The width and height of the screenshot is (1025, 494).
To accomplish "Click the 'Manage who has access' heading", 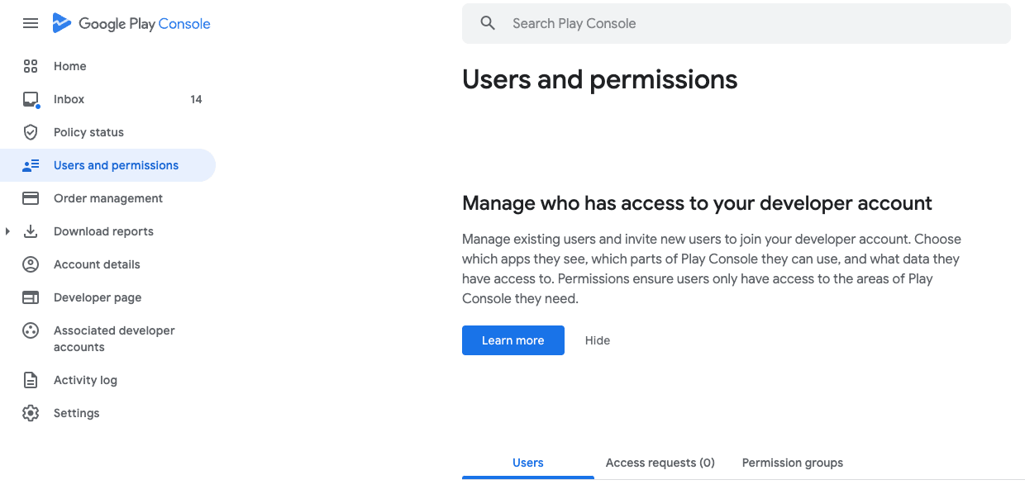I will pos(697,203).
